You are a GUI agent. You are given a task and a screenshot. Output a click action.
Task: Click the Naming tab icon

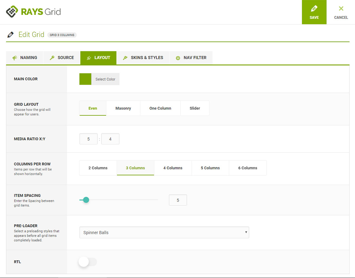point(15,58)
